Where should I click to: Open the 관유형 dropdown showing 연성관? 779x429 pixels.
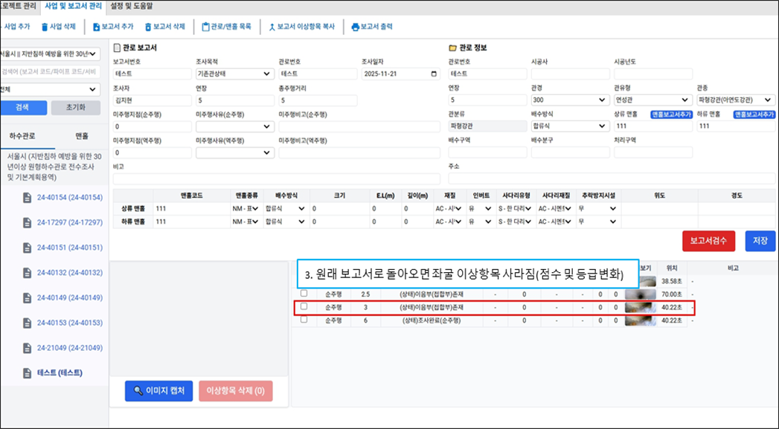click(685, 100)
